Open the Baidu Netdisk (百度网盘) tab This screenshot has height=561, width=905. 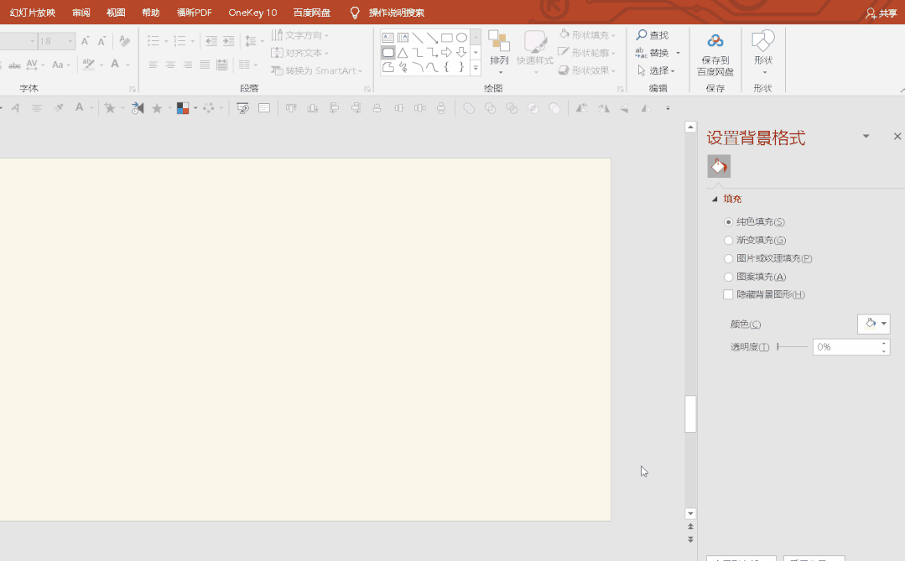(x=312, y=13)
